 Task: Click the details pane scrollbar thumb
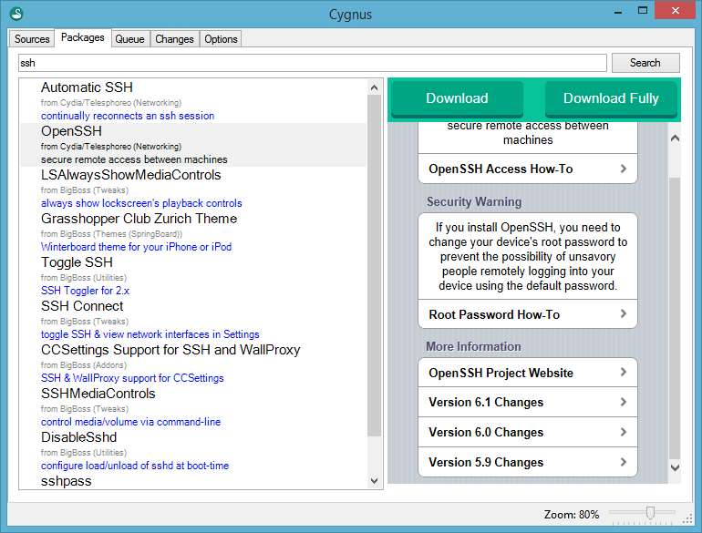[675, 318]
